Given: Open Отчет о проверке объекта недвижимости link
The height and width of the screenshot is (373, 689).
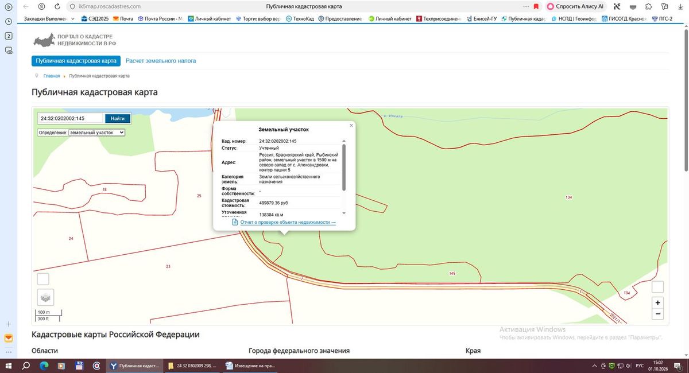Looking at the screenshot, I should (x=288, y=222).
